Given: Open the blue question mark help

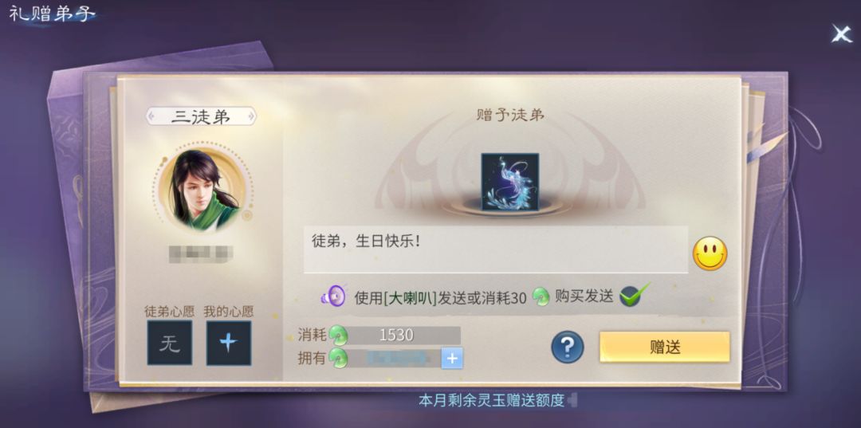Looking at the screenshot, I should [x=568, y=348].
